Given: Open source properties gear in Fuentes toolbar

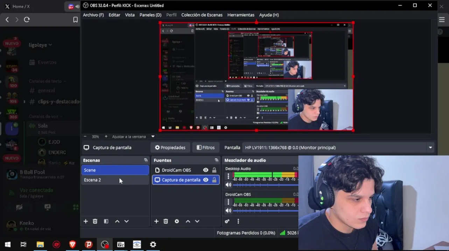Looking at the screenshot, I should (x=177, y=221).
